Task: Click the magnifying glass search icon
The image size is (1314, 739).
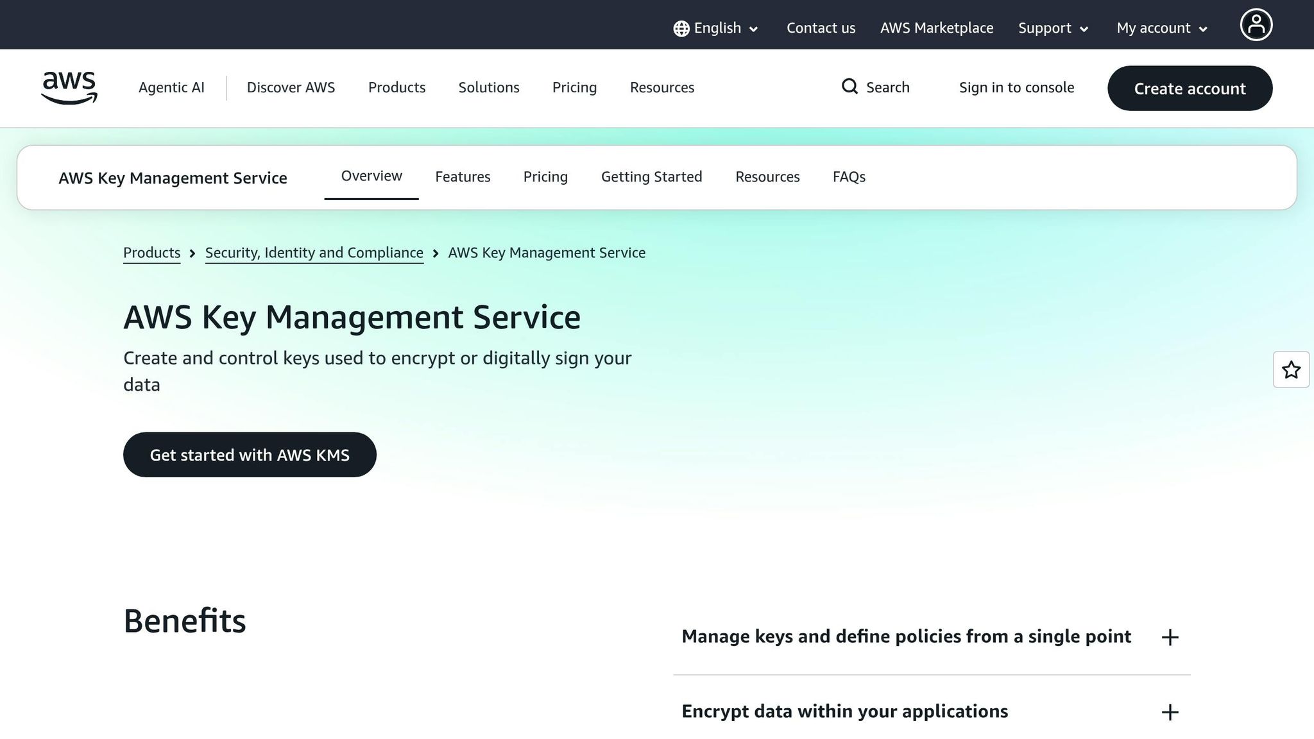Action: [x=849, y=87]
